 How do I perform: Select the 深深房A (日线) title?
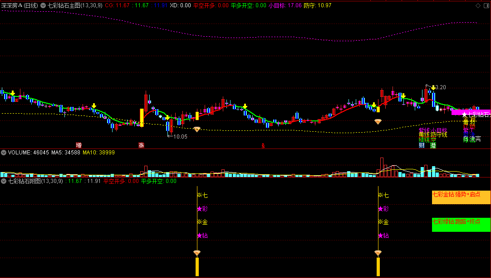click(x=20, y=5)
